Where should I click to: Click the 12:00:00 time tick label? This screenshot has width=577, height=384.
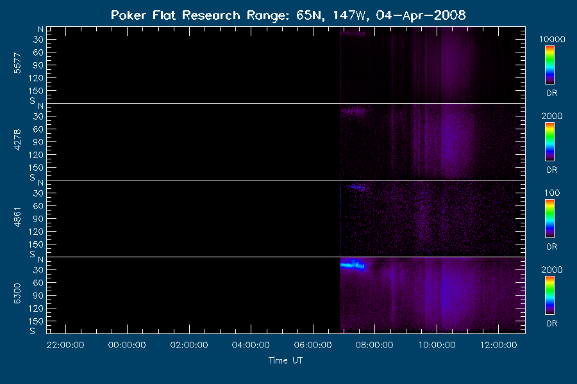(x=499, y=345)
